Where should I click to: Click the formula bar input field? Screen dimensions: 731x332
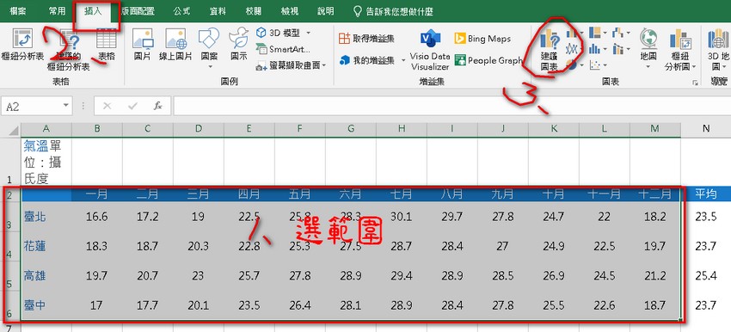coord(451,106)
